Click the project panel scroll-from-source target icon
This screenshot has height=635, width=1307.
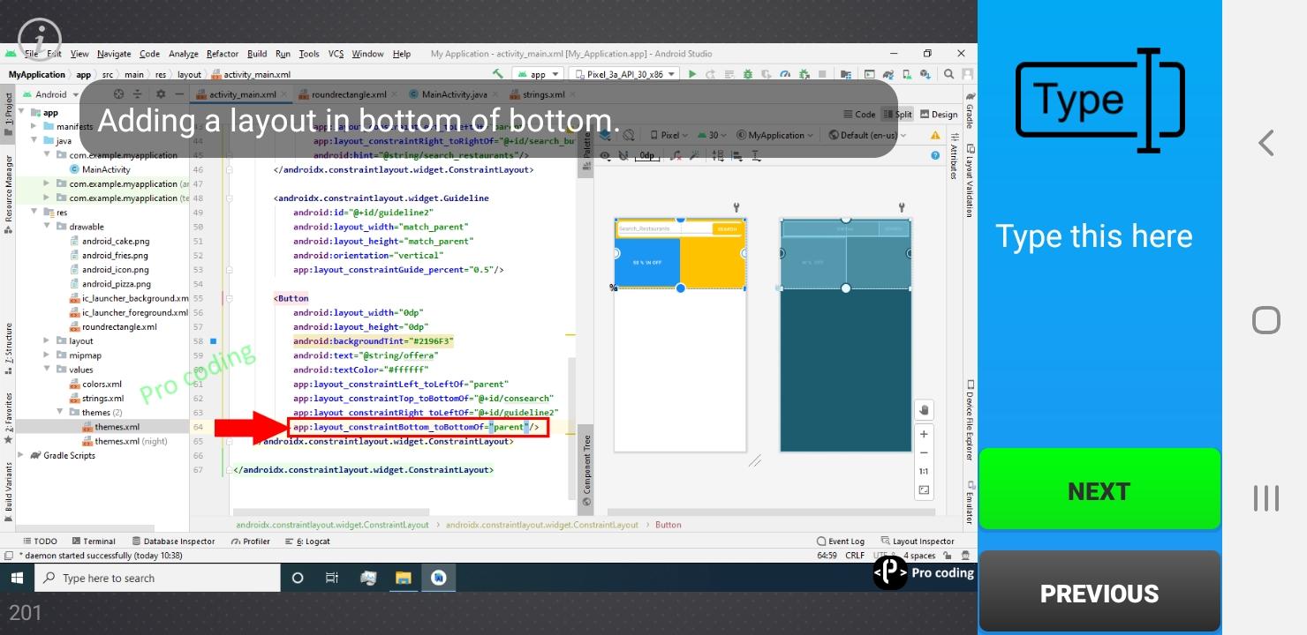pos(119,93)
